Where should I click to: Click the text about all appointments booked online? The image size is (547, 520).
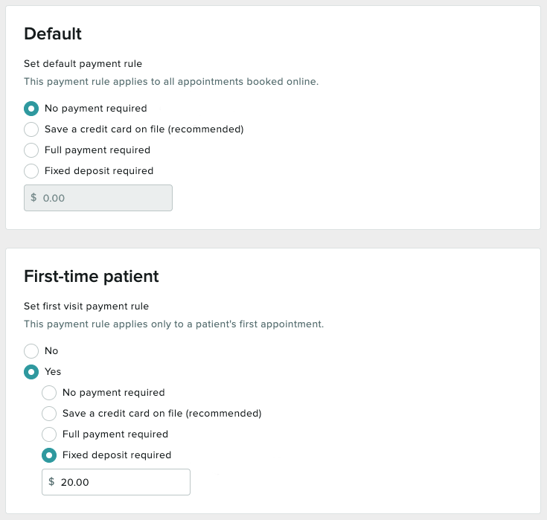tap(171, 81)
